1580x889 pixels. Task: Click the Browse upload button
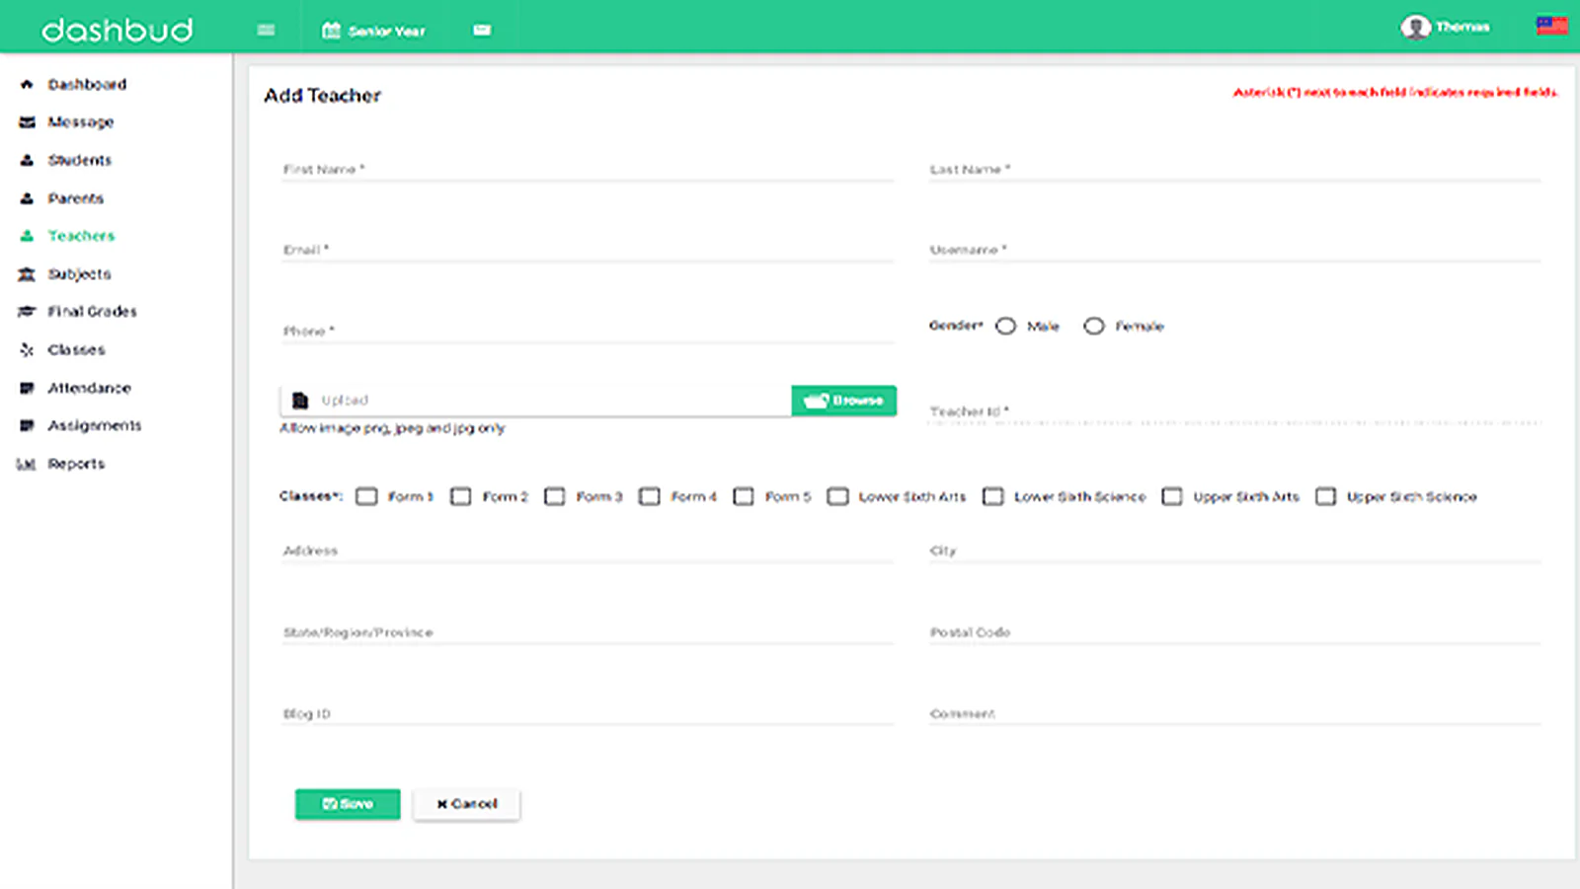coord(843,400)
